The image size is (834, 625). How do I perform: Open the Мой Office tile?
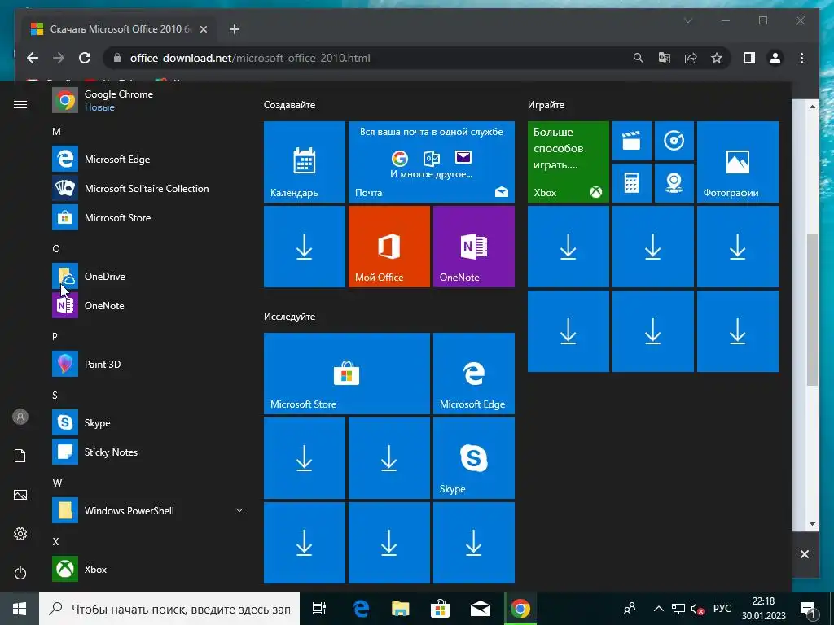coord(388,247)
